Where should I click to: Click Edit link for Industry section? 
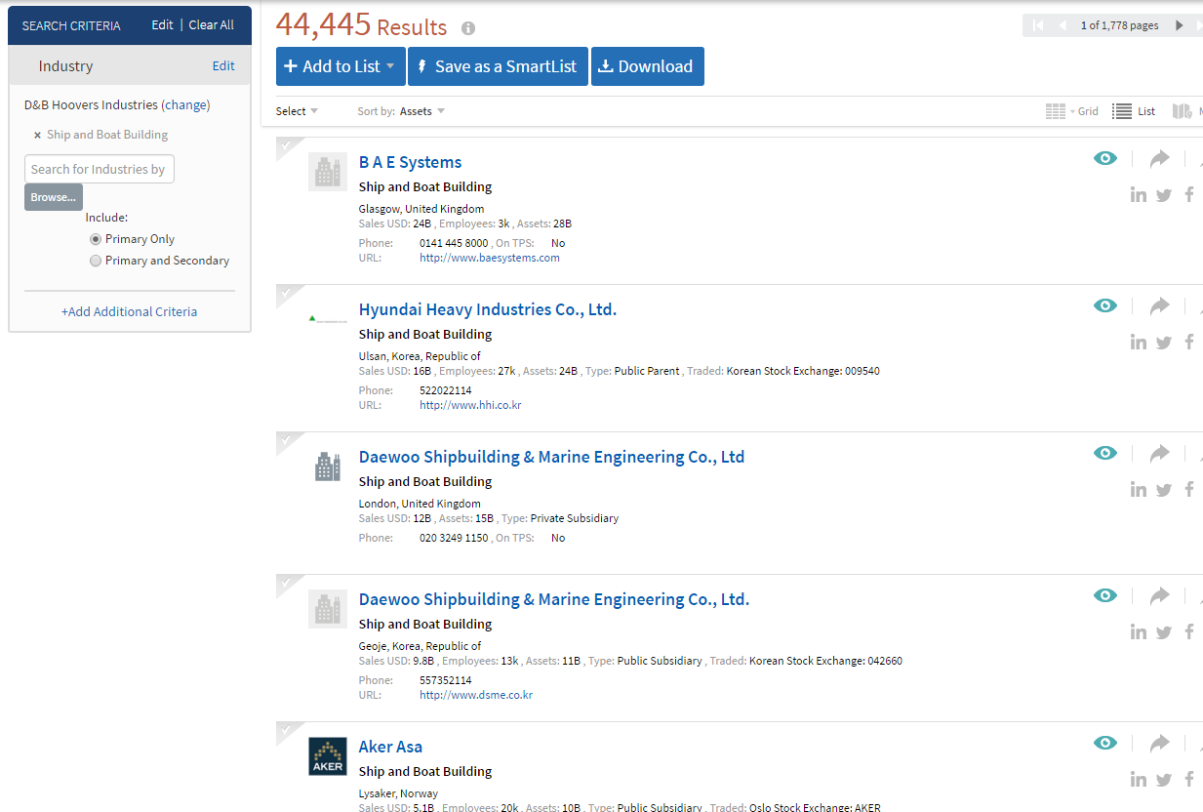pos(223,66)
